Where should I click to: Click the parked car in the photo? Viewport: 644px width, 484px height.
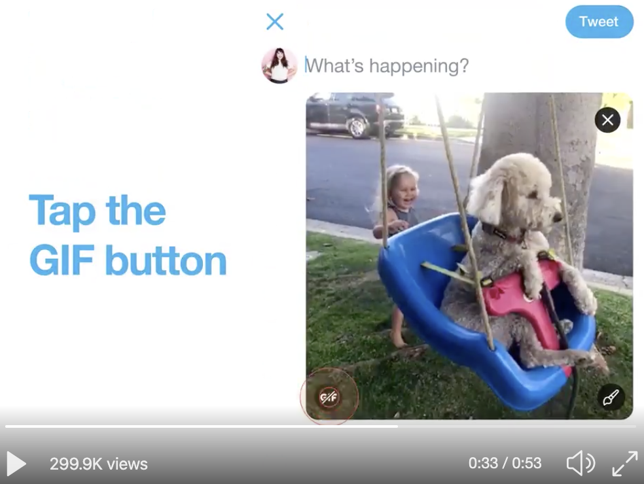(355, 114)
